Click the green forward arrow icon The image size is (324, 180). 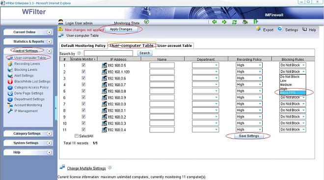pyautogui.click(x=224, y=22)
